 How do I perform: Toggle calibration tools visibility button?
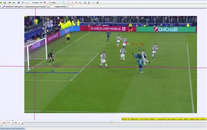pyautogui.click(x=22, y=2)
